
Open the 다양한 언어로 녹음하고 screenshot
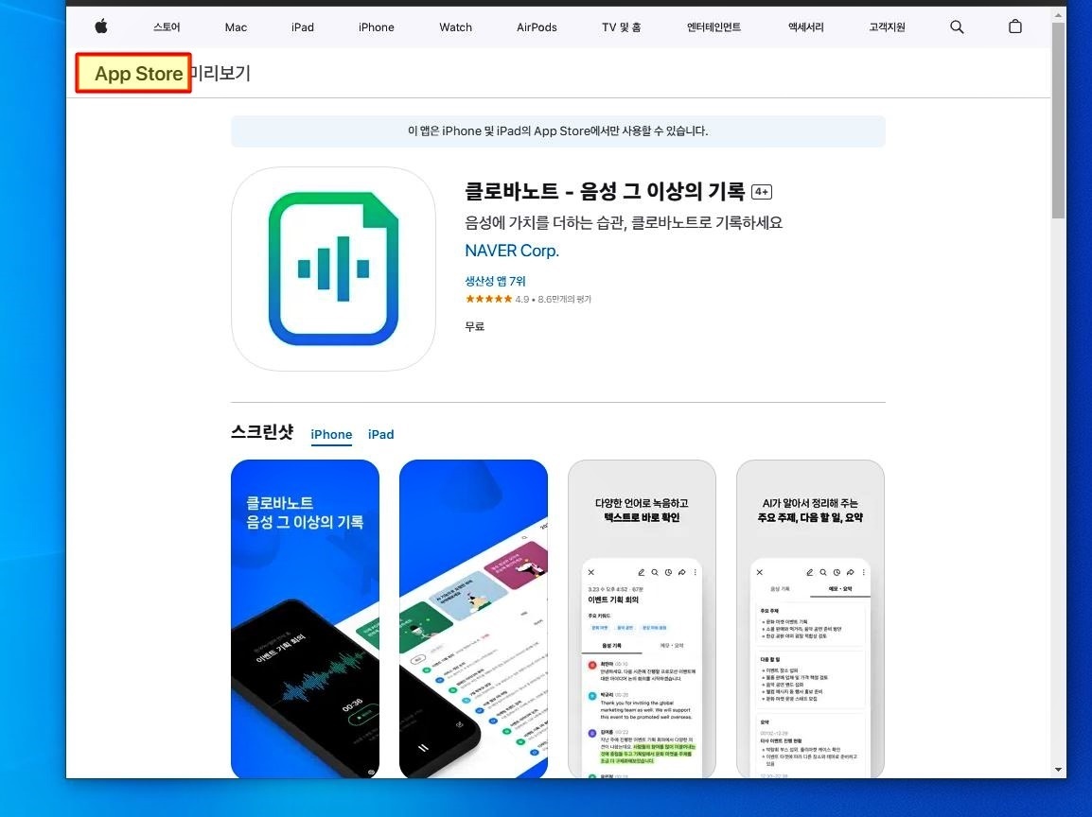tap(643, 618)
